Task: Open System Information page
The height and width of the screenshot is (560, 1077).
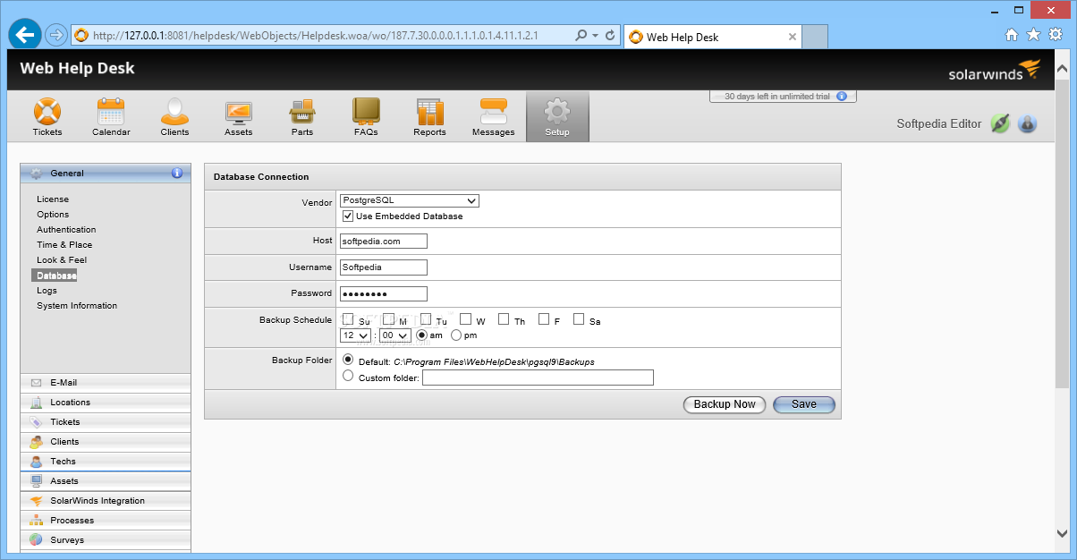Action: coord(77,306)
